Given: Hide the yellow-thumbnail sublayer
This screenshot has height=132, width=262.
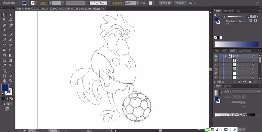Looking at the screenshot, I should 216,64.
